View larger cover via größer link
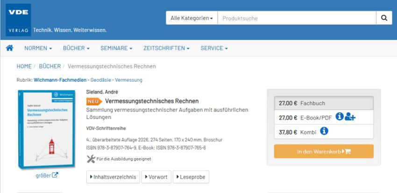This screenshot has height=193, width=397. pyautogui.click(x=47, y=175)
